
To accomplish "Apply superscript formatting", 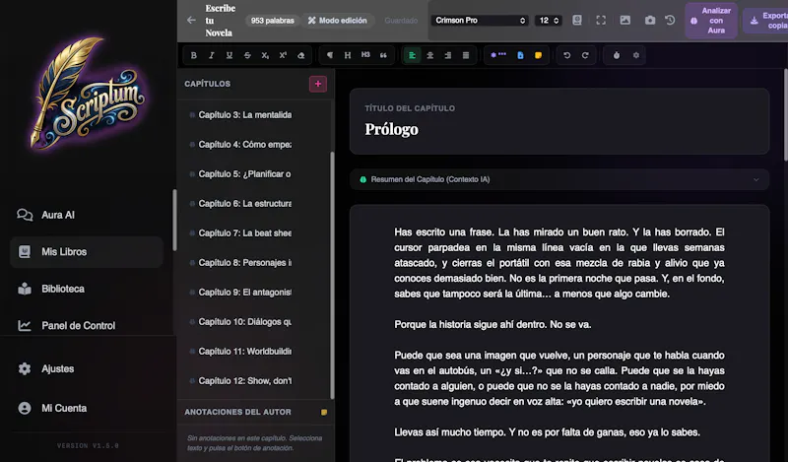I will coord(283,55).
